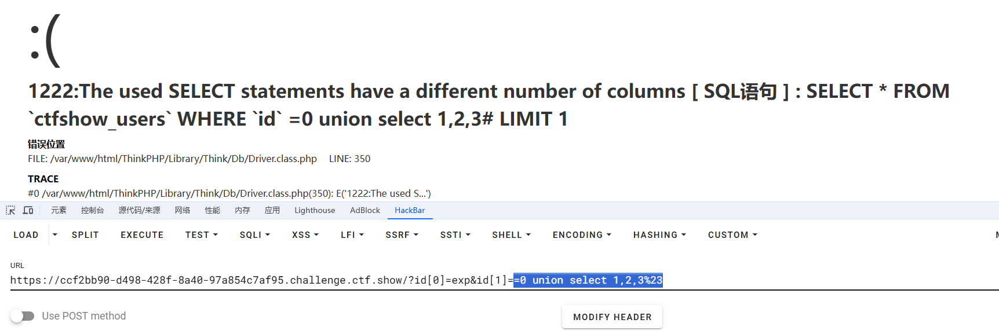Switch to the Lighthouse tab
999x334 pixels.
click(x=315, y=210)
